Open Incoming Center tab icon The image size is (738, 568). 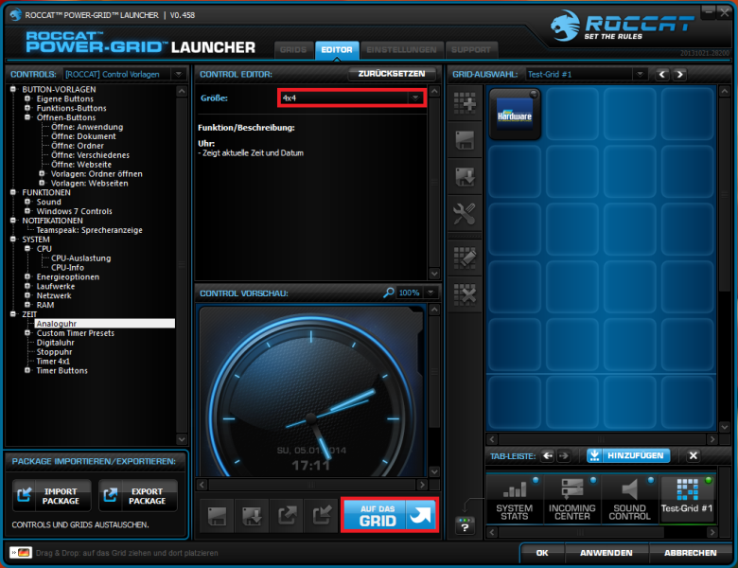coord(571,499)
